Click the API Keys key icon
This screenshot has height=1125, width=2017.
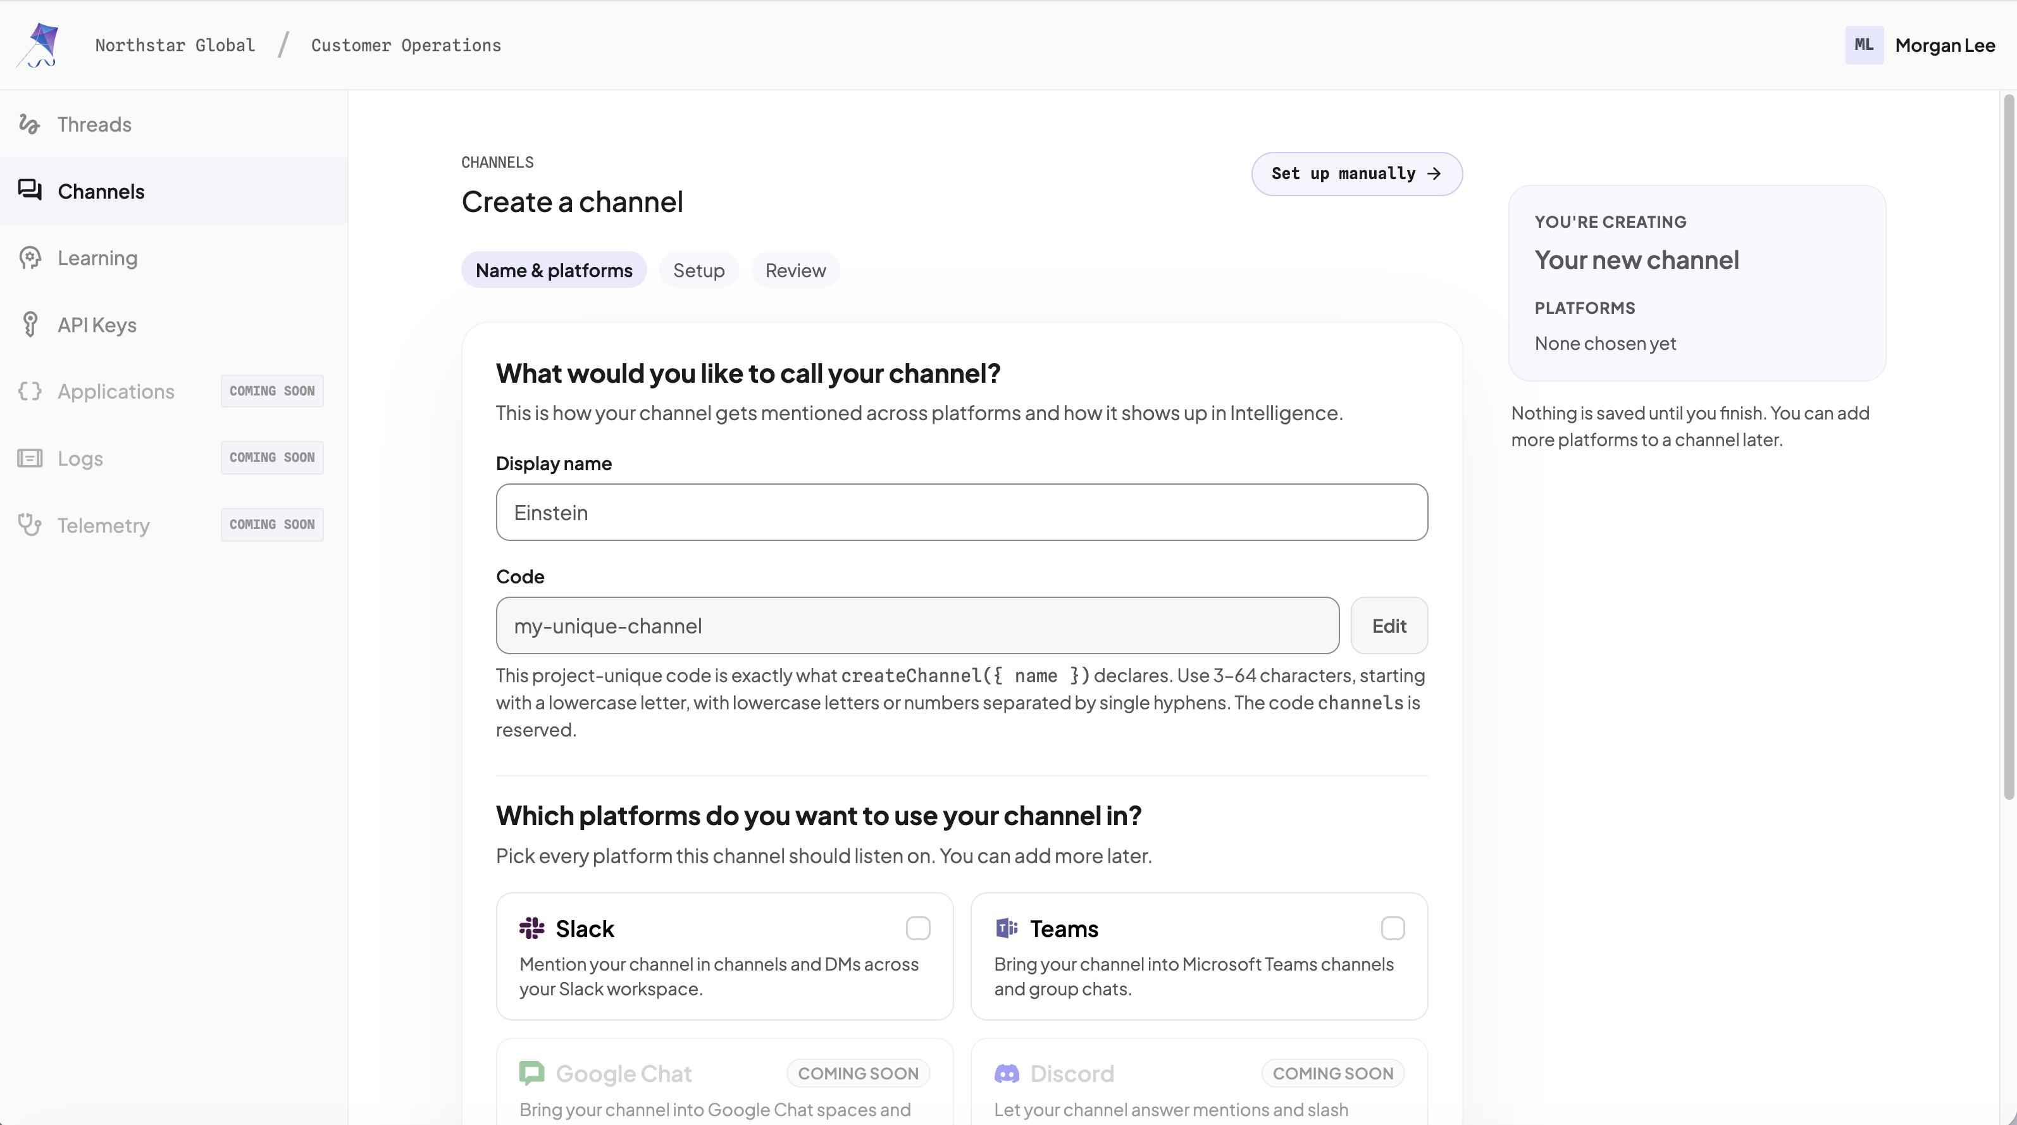(30, 324)
